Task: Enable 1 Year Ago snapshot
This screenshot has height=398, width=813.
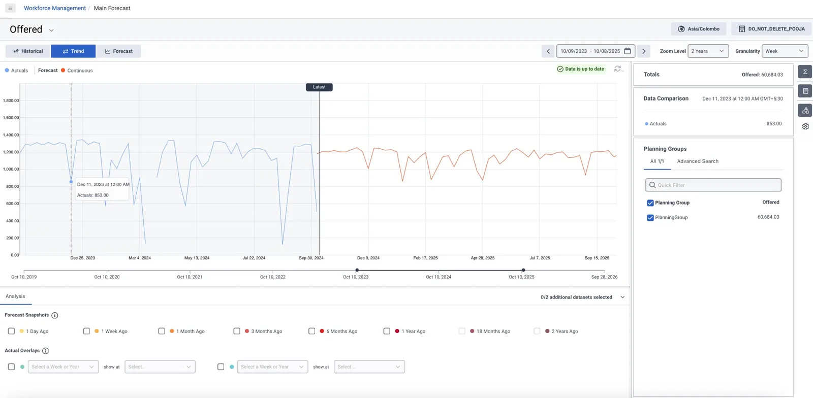Action: point(387,331)
